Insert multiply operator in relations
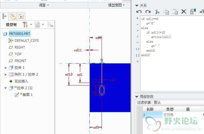Image resolution: width=204 pixels, height=134 pixels. coord(138,30)
